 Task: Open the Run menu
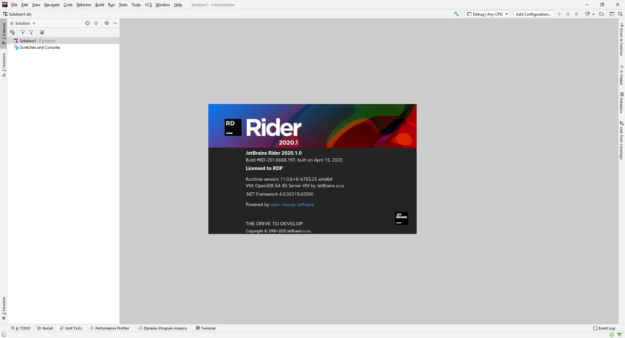tap(111, 5)
